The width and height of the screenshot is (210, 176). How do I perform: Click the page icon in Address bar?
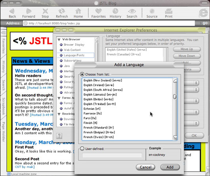tap(25, 23)
